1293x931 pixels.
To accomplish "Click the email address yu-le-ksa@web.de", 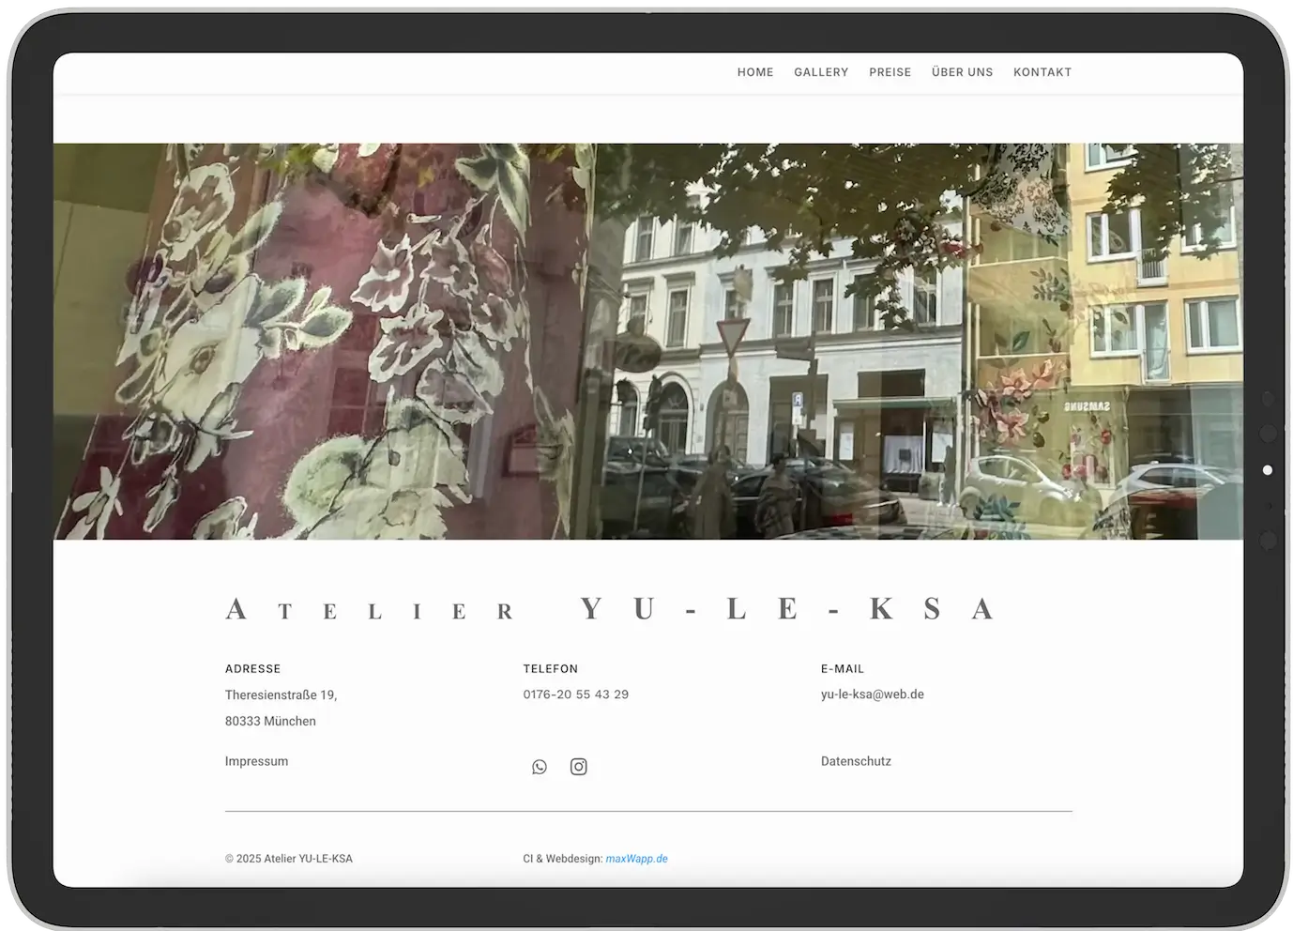I will point(872,694).
